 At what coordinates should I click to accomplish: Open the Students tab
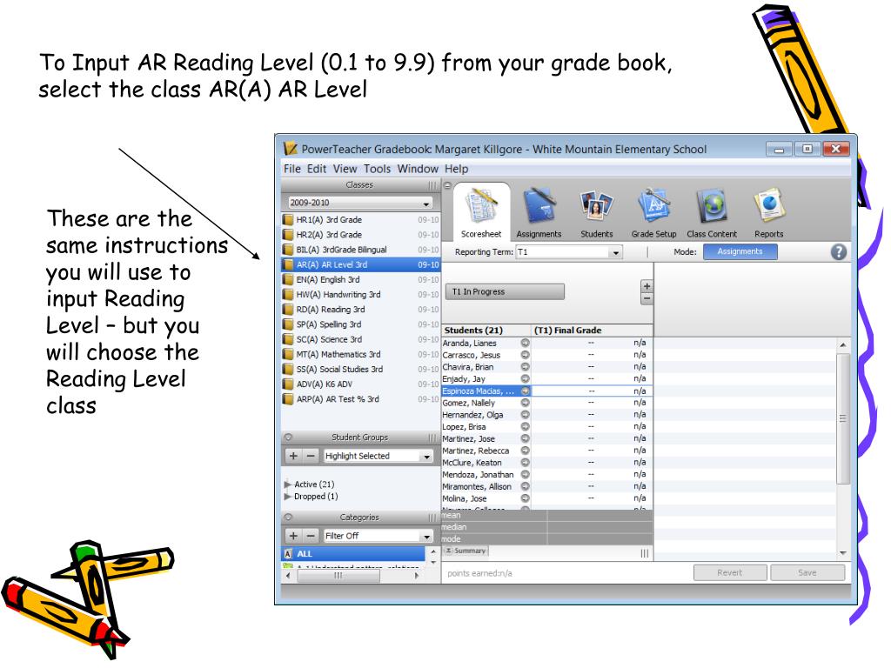pyautogui.click(x=597, y=213)
